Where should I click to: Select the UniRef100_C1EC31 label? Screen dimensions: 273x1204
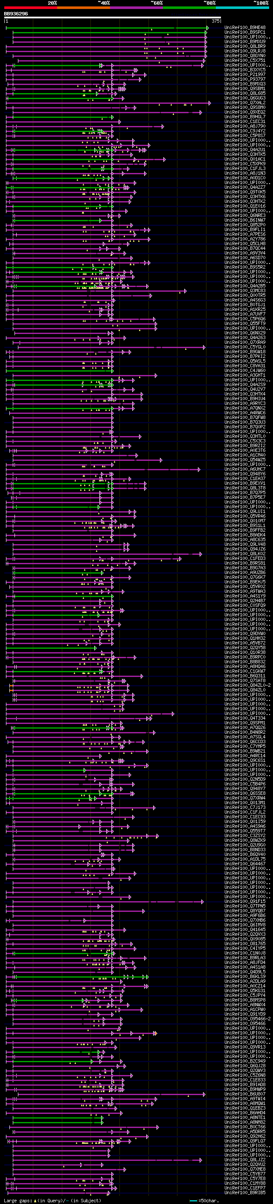[x=245, y=122]
